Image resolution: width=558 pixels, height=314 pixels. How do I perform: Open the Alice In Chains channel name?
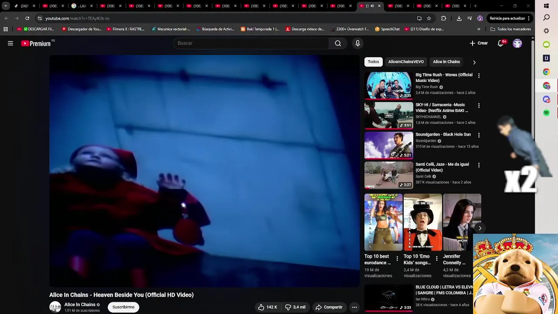click(80, 304)
